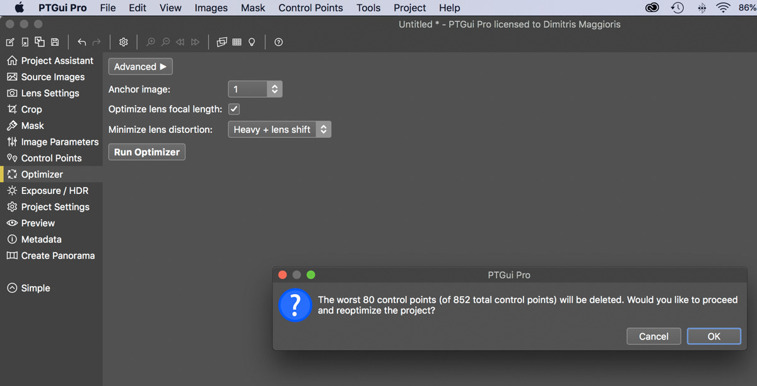Click the Zoom Out magnifier icon
This screenshot has height=386, width=757.
pos(165,42)
